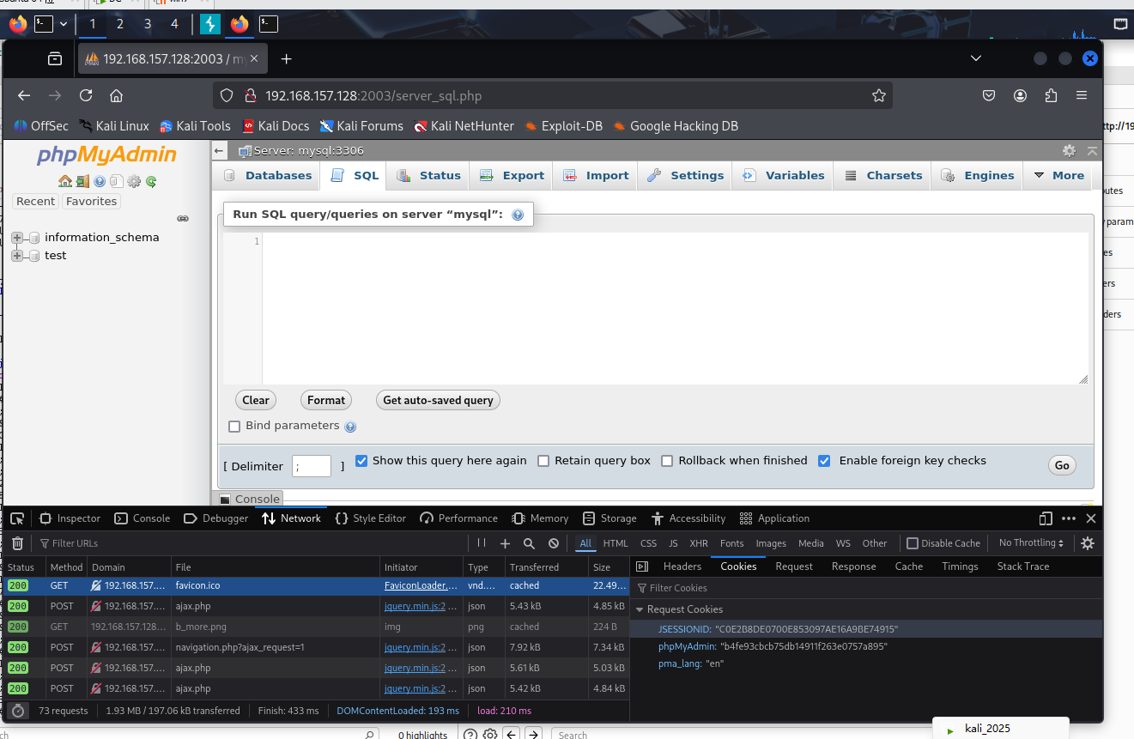The width and height of the screenshot is (1134, 739).
Task: Open terminal dropdown arrow in taskbar
Action: click(x=64, y=24)
